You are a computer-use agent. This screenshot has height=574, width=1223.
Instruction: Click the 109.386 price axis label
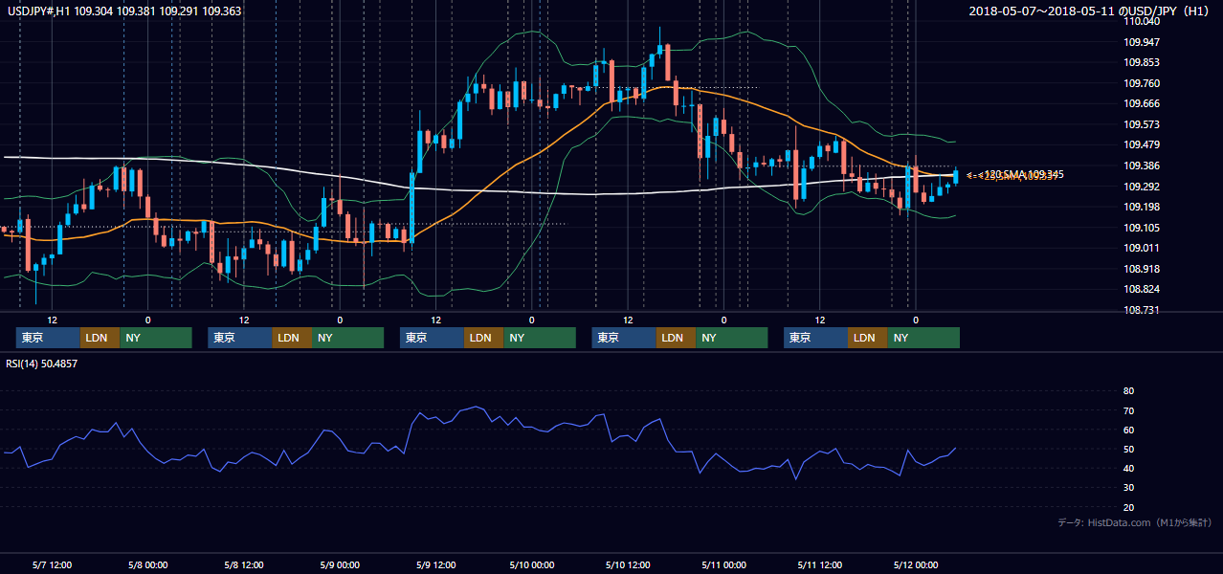tap(1142, 166)
